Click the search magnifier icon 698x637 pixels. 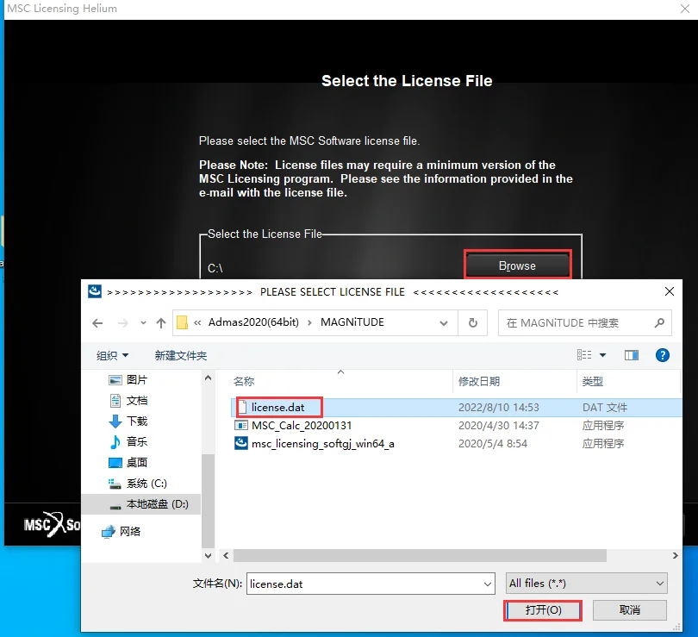pos(659,322)
